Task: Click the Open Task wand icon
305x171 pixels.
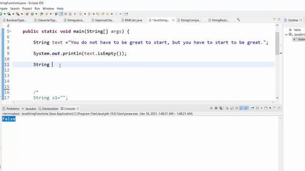Action: click(47, 14)
